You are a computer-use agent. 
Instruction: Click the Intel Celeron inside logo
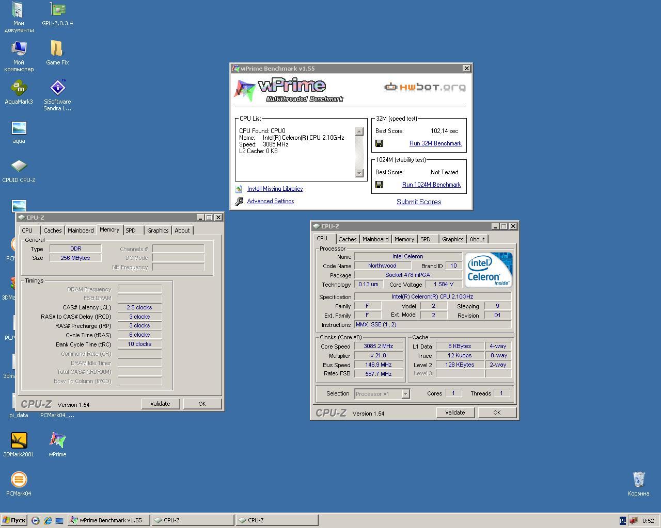pyautogui.click(x=489, y=270)
